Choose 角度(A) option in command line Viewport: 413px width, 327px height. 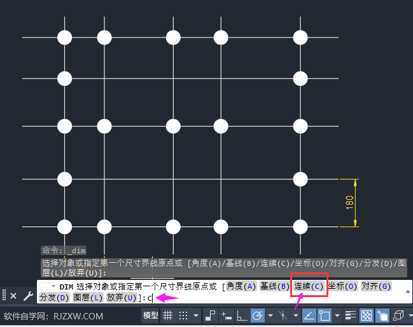click(241, 286)
